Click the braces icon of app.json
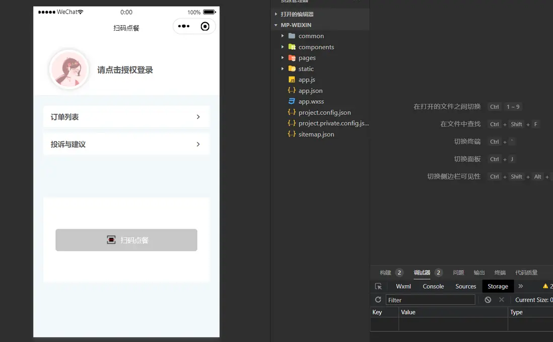This screenshot has height=342, width=553. [x=292, y=91]
